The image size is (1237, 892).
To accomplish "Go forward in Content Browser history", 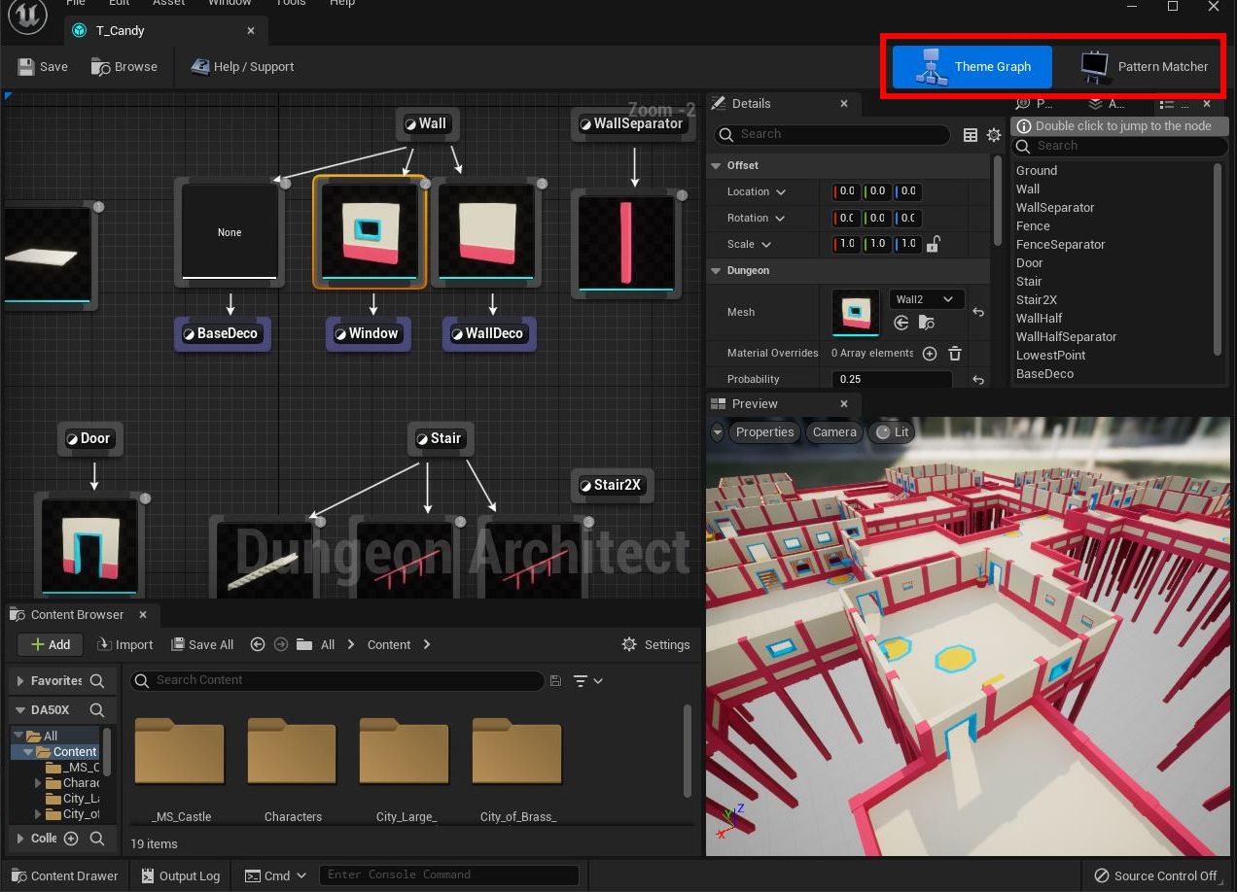I will 281,644.
